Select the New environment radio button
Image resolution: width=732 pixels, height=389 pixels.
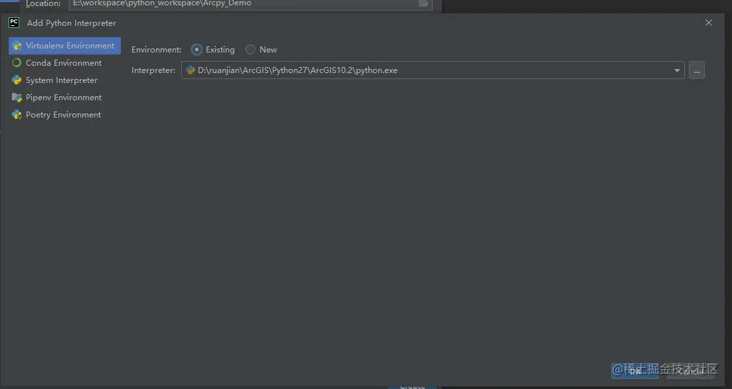click(251, 50)
